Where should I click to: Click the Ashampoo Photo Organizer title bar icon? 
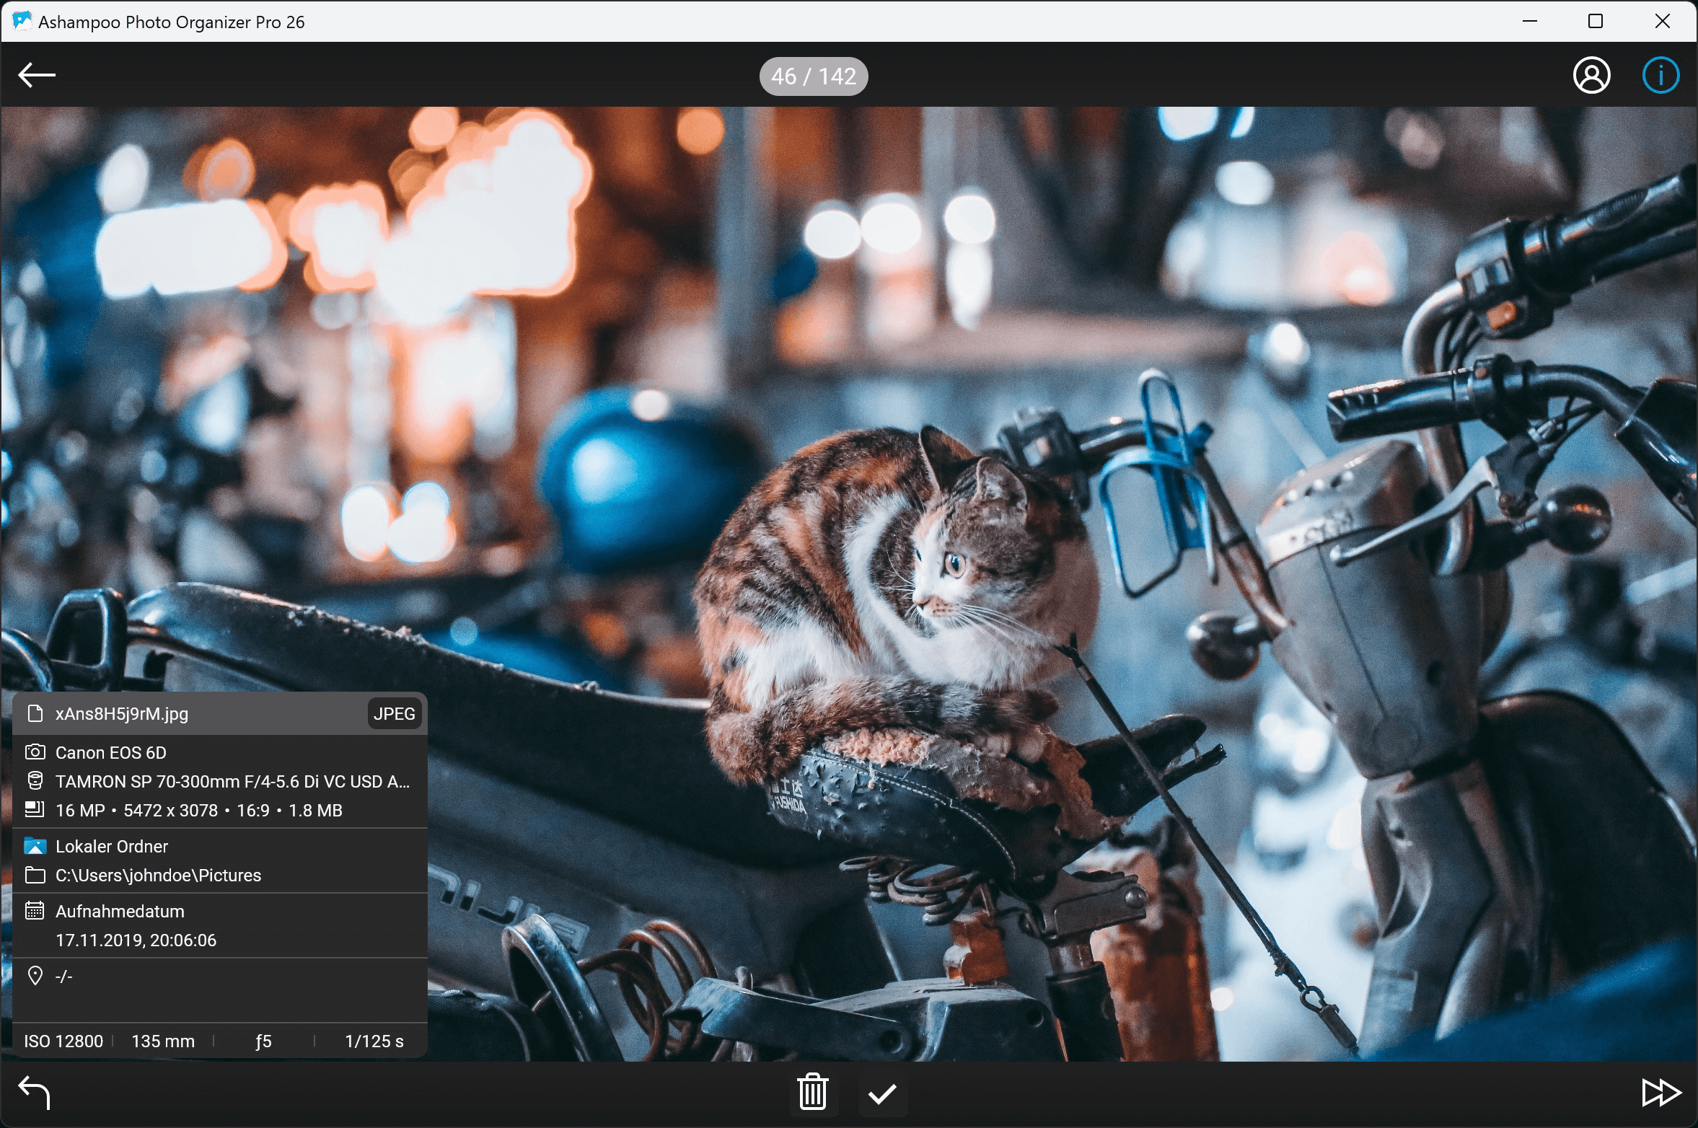[21, 21]
